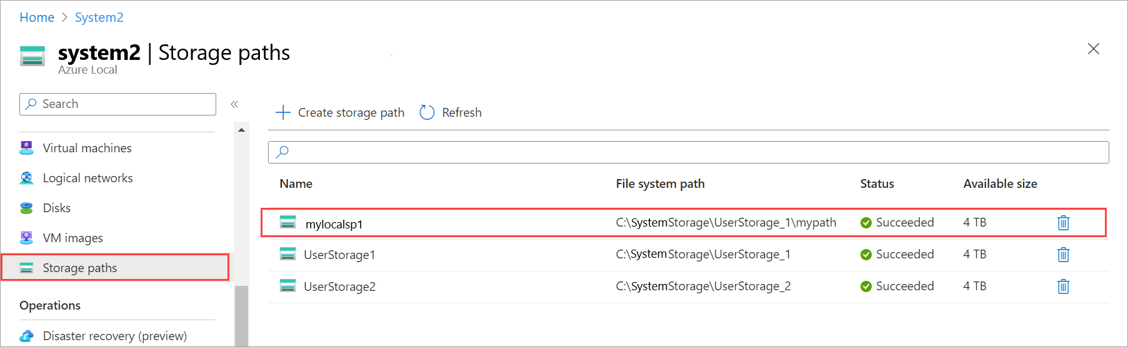The width and height of the screenshot is (1128, 347).
Task: Click the storage paths filter search box
Action: point(687,152)
